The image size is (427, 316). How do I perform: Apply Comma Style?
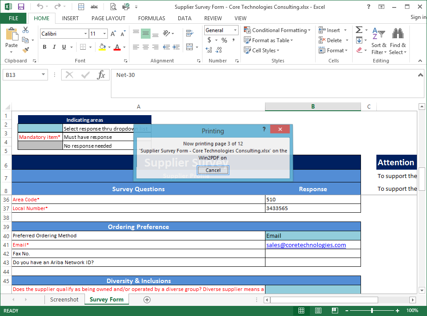click(233, 40)
